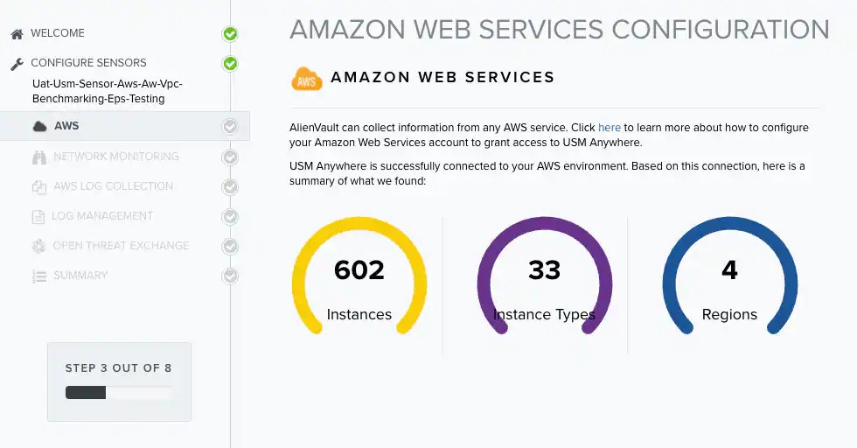Click the grey checkmark beside AWS step
857x448 pixels.
230,126
